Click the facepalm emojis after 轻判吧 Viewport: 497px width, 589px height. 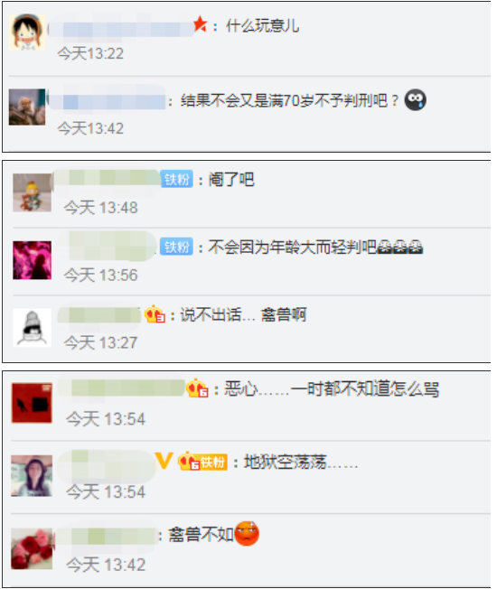[x=399, y=247]
